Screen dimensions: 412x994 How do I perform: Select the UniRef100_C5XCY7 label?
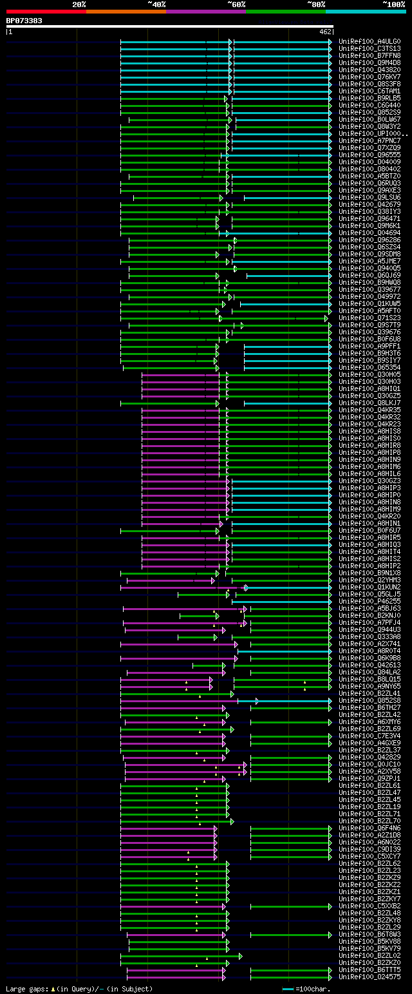tap(370, 856)
